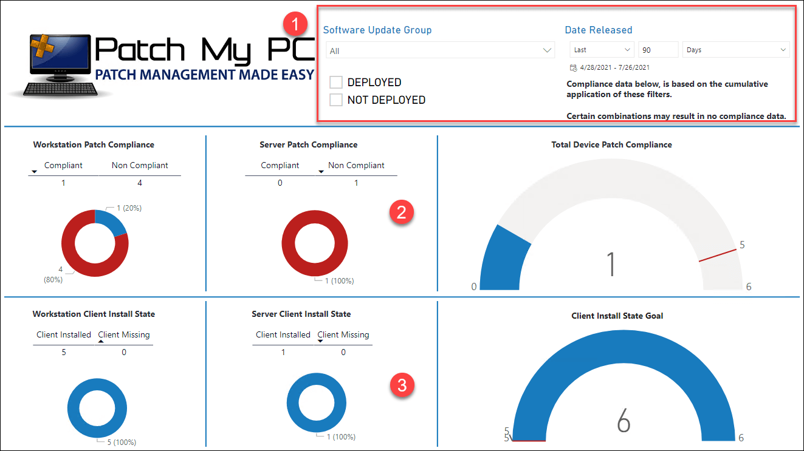
Task: Check the DEPLOYED checkbox
Action: coord(336,83)
